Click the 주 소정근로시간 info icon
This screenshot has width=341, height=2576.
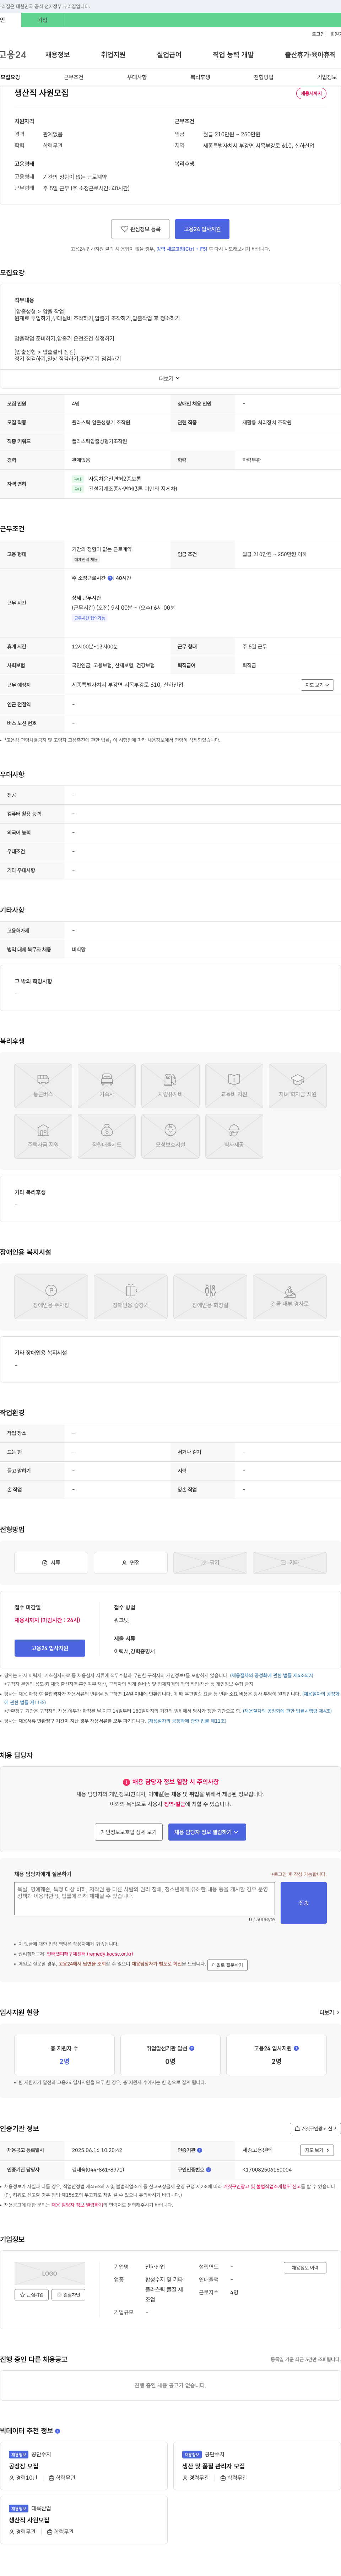pos(110,578)
